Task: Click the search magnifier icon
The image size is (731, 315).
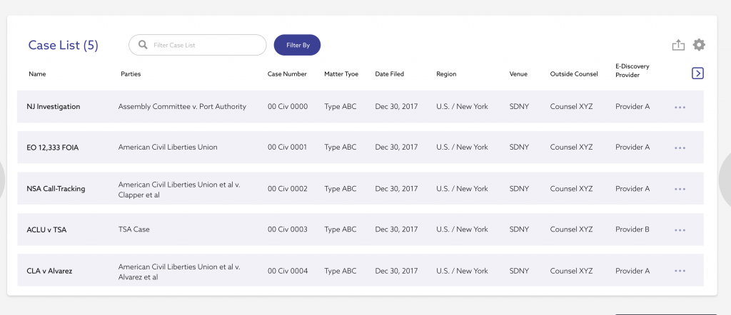Action: [143, 45]
